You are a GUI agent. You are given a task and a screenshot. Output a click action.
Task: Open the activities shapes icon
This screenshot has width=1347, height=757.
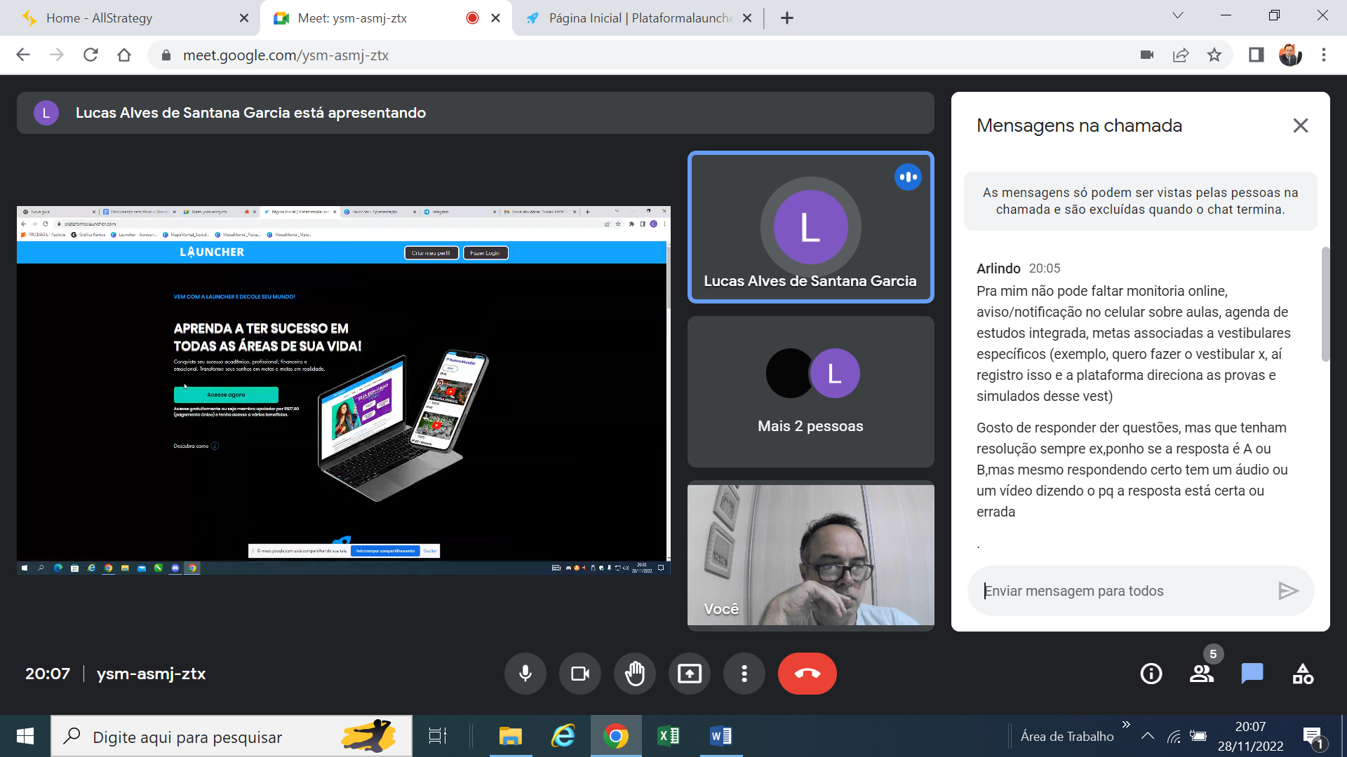1303,674
